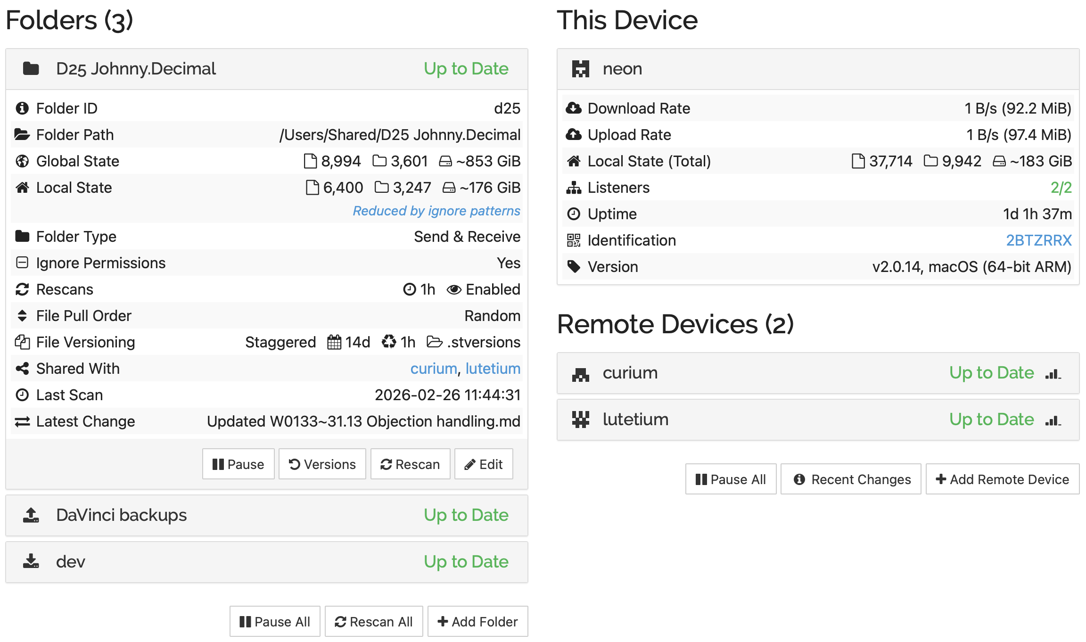Viewport: 1086px width, 642px height.
Task: Collapse the D25 Johnny.Decimal folder panel
Action: pos(136,69)
